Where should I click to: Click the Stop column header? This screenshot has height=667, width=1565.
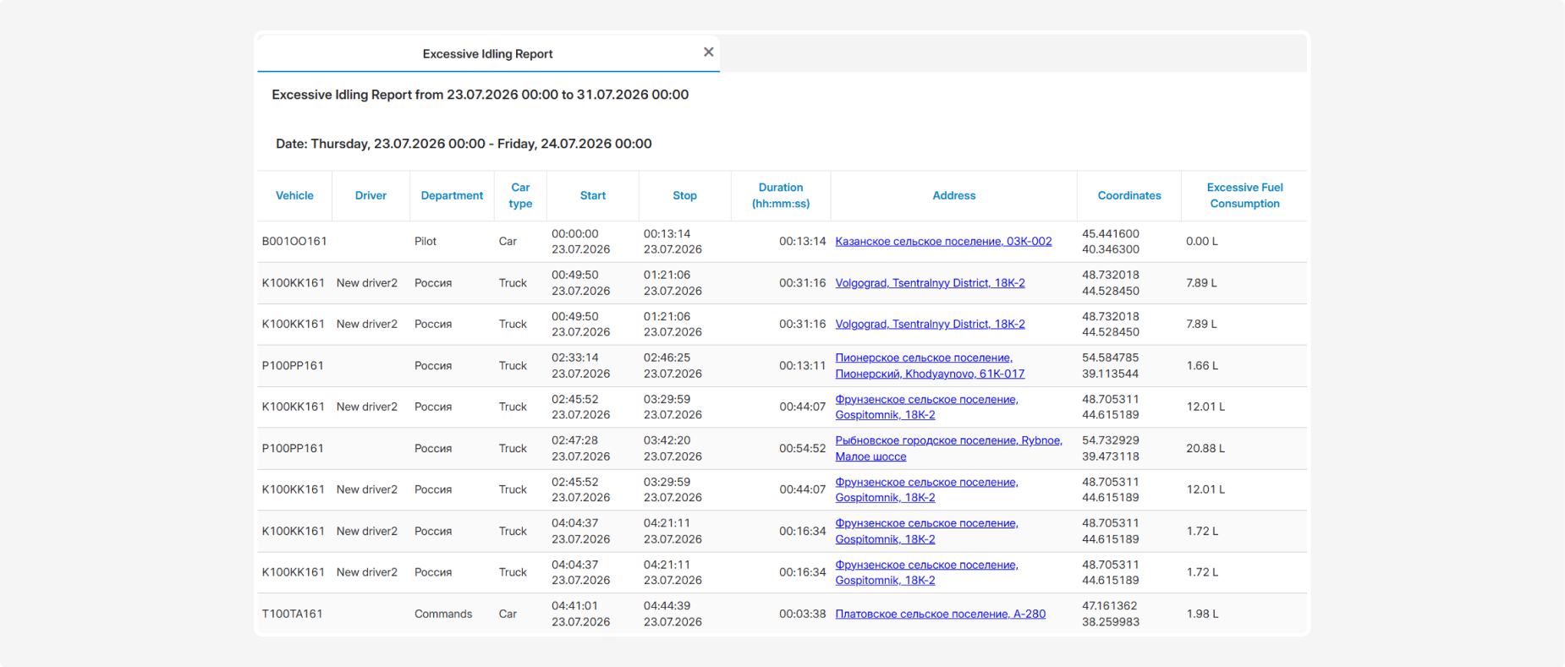[x=685, y=196]
